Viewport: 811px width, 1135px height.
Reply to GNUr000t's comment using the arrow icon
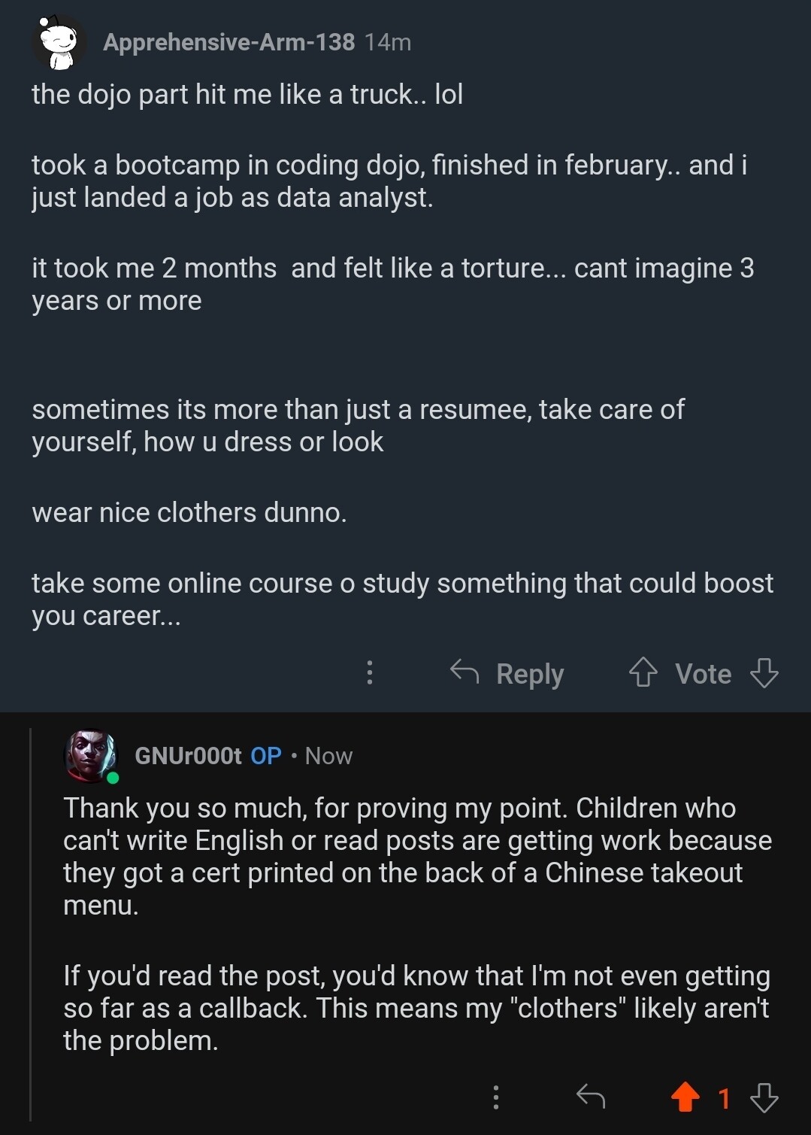pos(591,1097)
